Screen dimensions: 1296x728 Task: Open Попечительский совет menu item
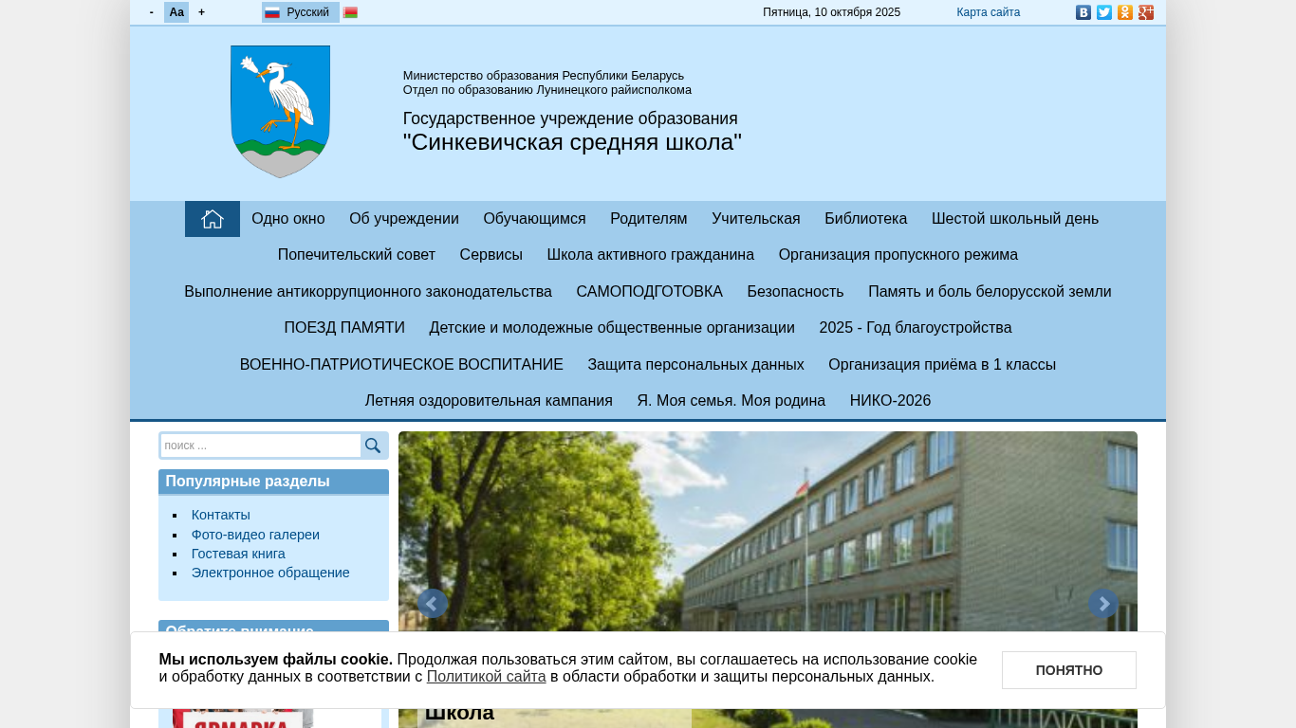[x=357, y=255]
